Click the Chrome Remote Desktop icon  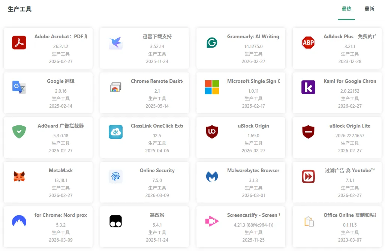[x=115, y=87]
